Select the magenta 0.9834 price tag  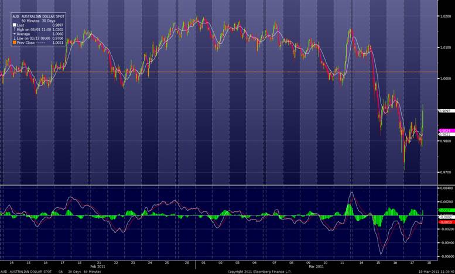(x=446, y=130)
